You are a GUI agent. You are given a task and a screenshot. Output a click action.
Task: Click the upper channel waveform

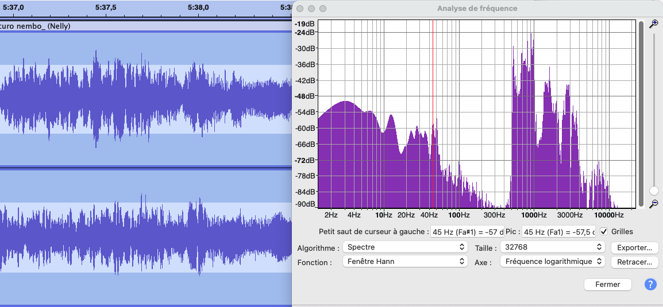click(146, 99)
